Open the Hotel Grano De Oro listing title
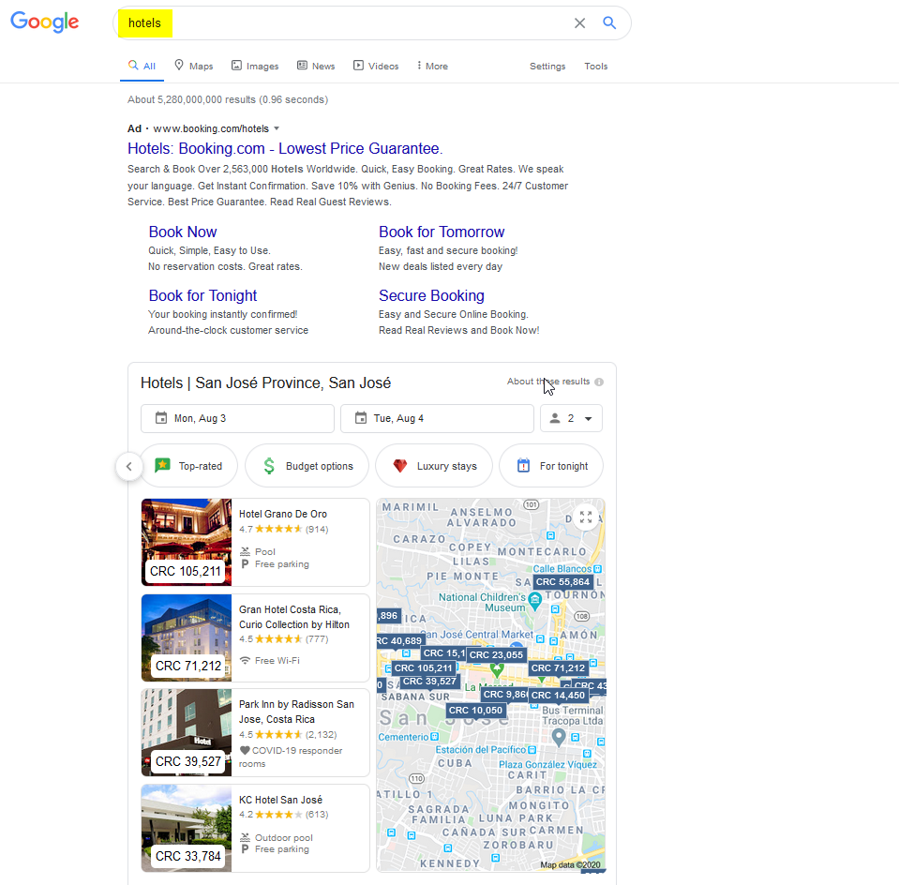The width and height of the screenshot is (899, 885). pos(283,514)
